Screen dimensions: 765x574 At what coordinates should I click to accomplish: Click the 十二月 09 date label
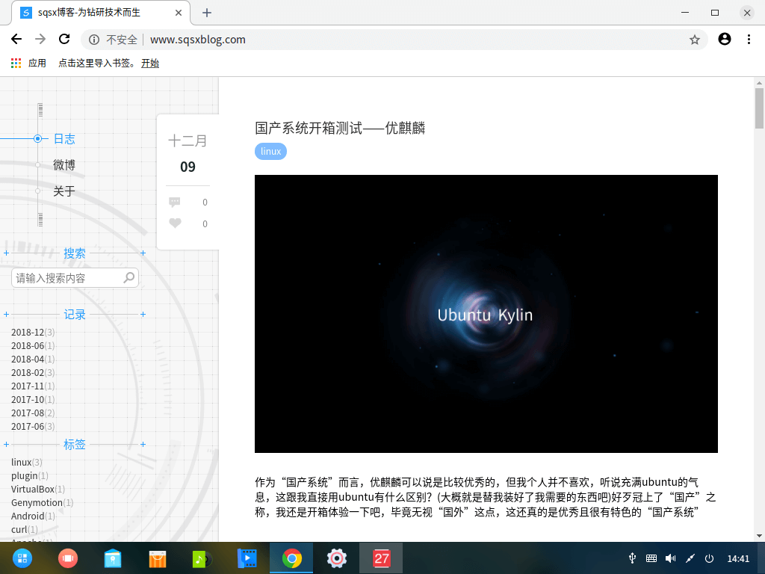188,154
